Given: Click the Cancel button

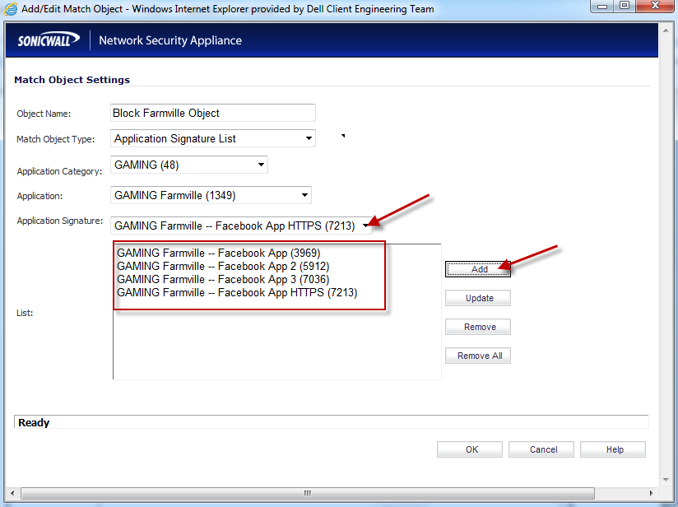Looking at the screenshot, I should point(541,449).
